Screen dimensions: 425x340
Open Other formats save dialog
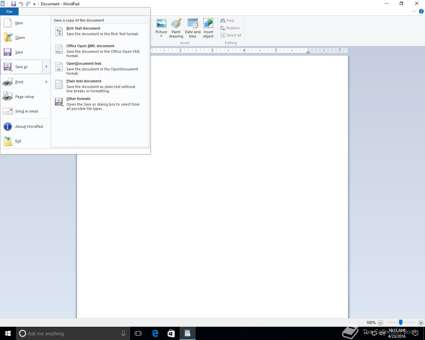click(100, 103)
